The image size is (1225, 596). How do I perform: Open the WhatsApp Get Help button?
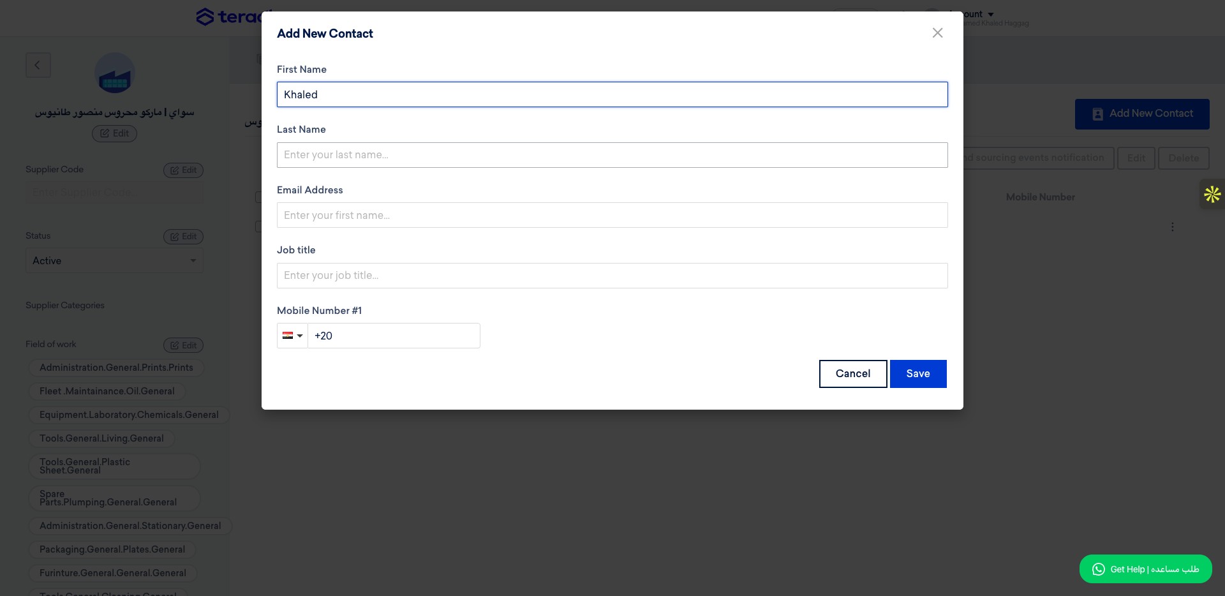[1145, 569]
